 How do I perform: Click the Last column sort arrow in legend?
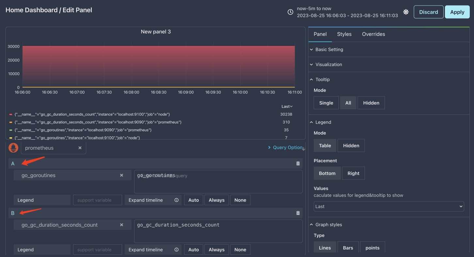pyautogui.click(x=291, y=107)
